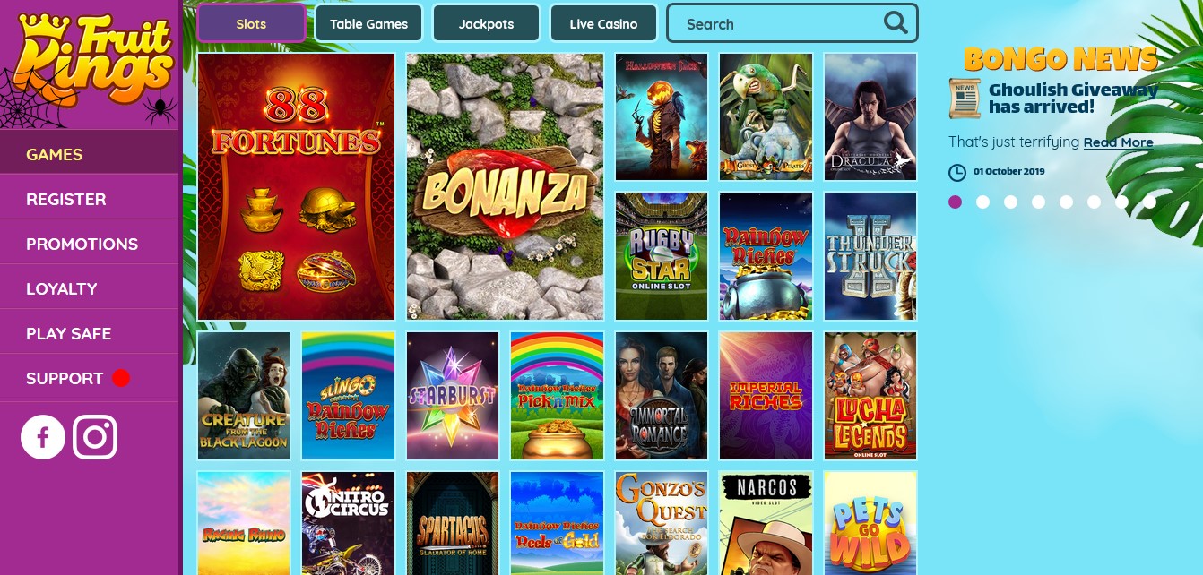Open the Facebook icon in sidebar
The width and height of the screenshot is (1203, 575).
(43, 437)
